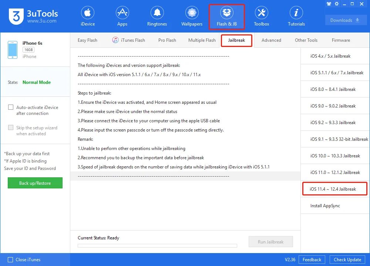The height and width of the screenshot is (266, 370).
Task: Switch to Multiple Flash tab
Action: [202, 40]
